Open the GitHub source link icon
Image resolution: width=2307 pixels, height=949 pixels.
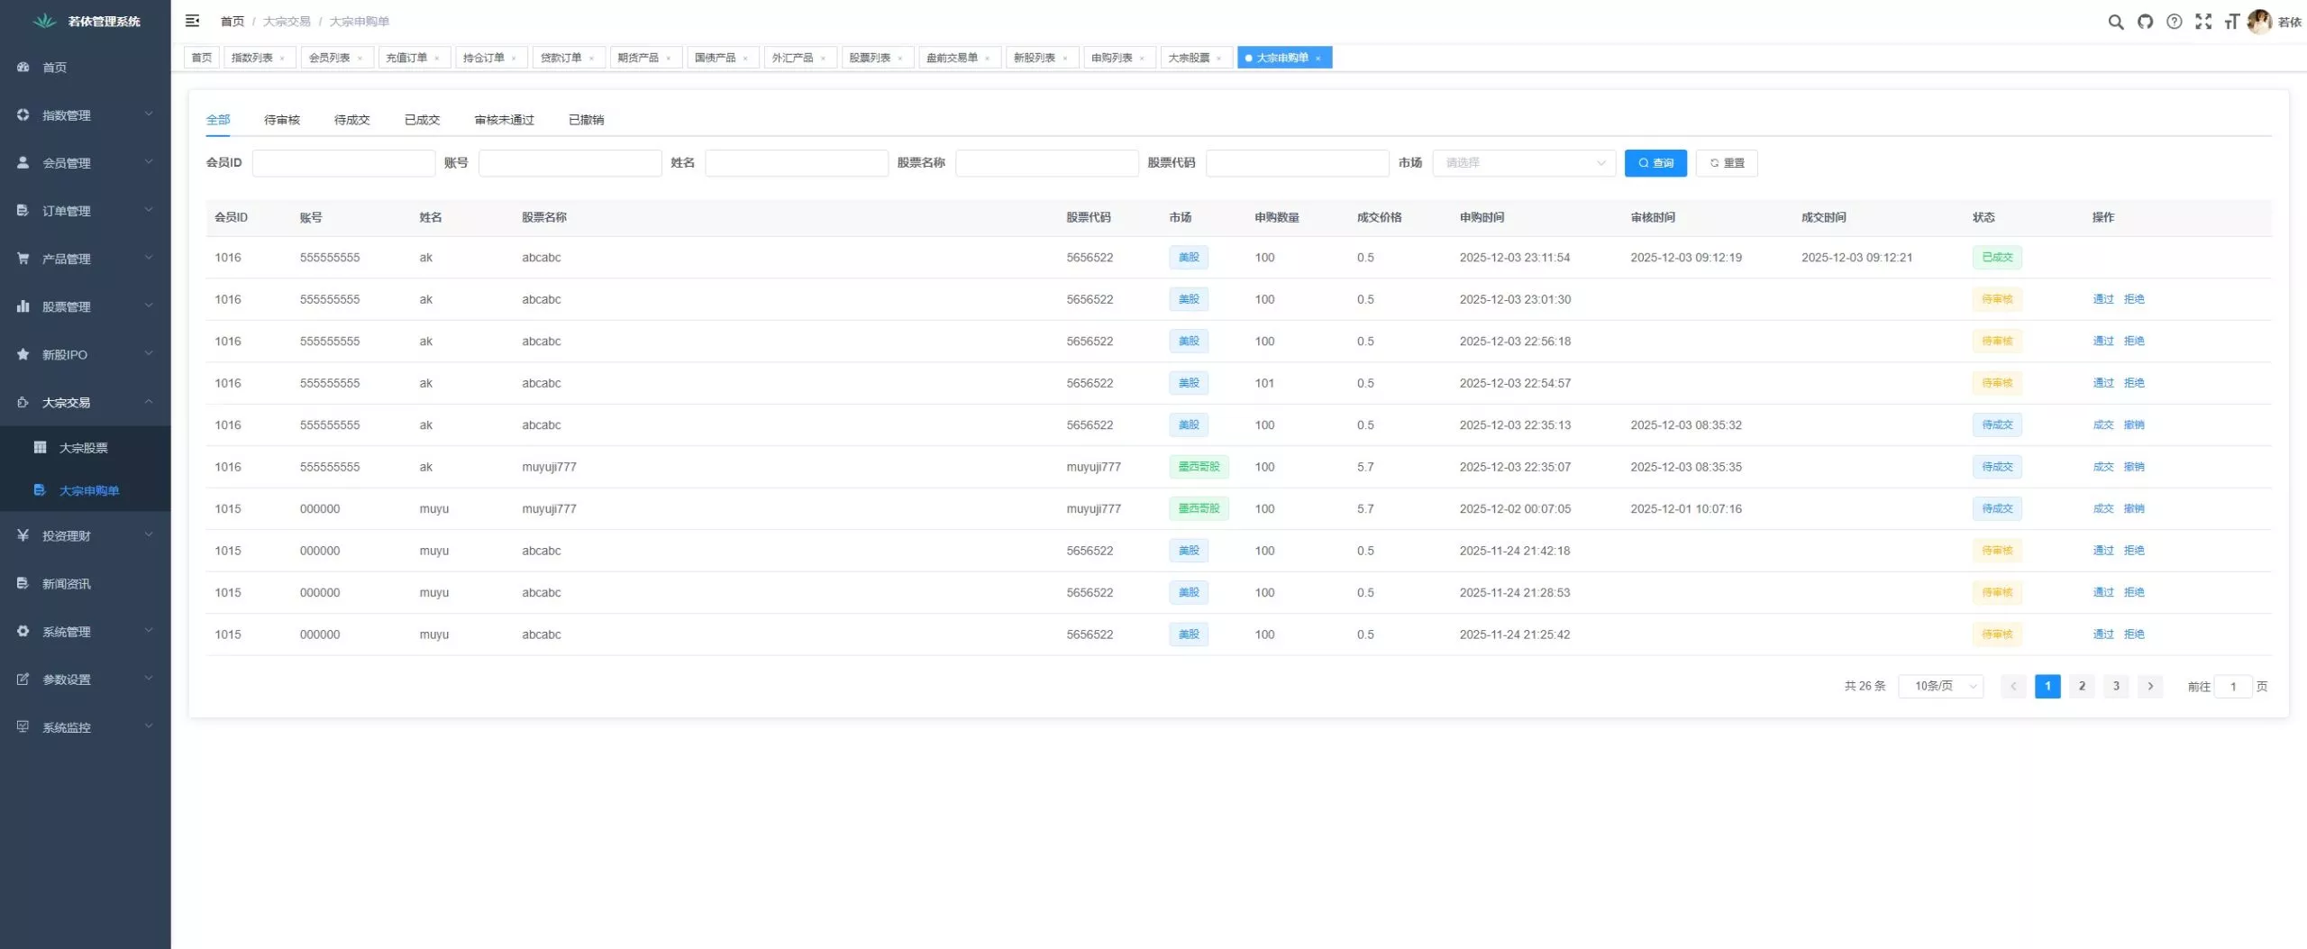(2145, 22)
